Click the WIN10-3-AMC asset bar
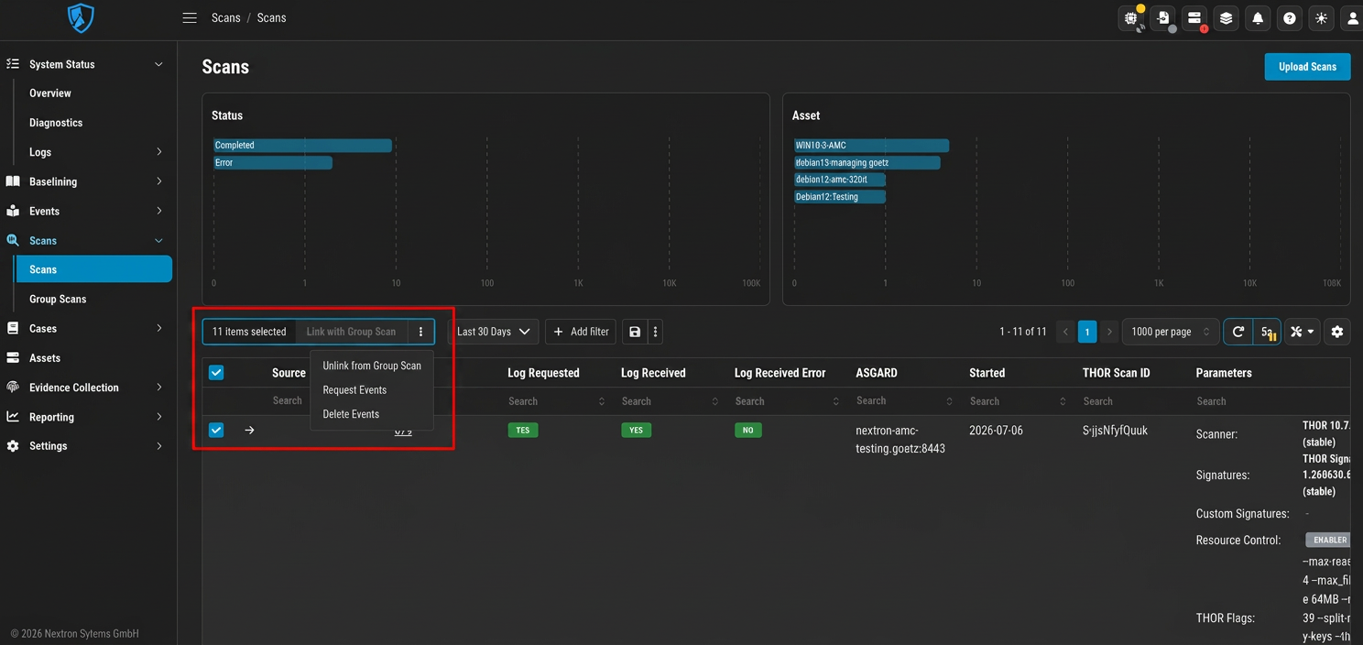Image resolution: width=1363 pixels, height=645 pixels. 871,145
